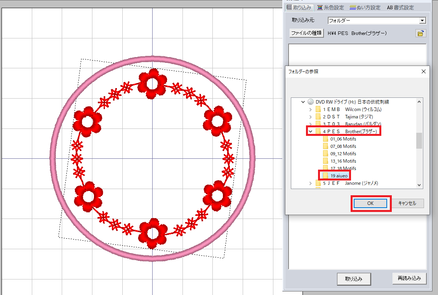Collapse the 4 PES Brother folder
Image resolution: width=438 pixels, height=295 pixels.
point(310,132)
